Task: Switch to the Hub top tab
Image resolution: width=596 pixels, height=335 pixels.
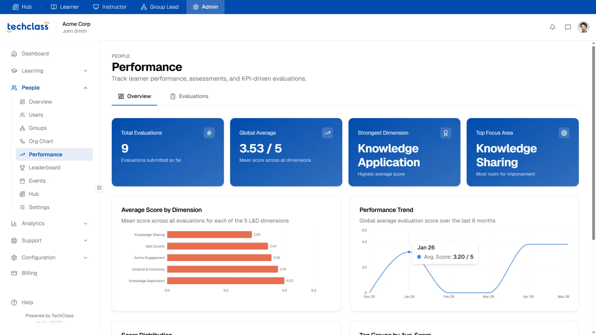Action: click(22, 7)
